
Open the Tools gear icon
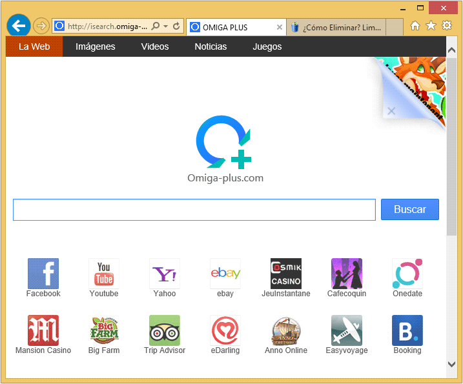(447, 25)
